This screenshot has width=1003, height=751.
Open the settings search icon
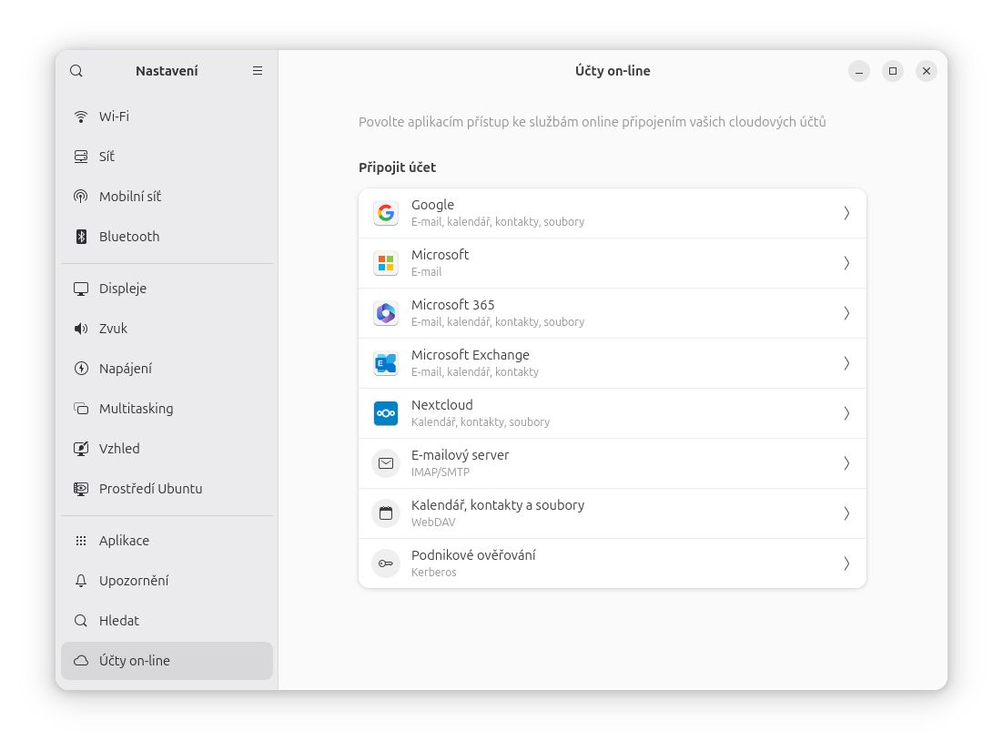76,71
